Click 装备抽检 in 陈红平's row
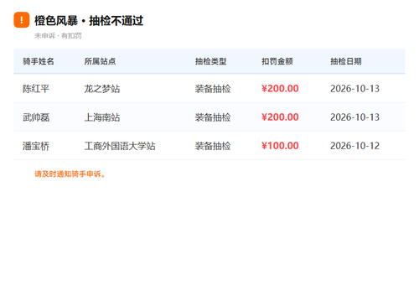 tap(213, 89)
